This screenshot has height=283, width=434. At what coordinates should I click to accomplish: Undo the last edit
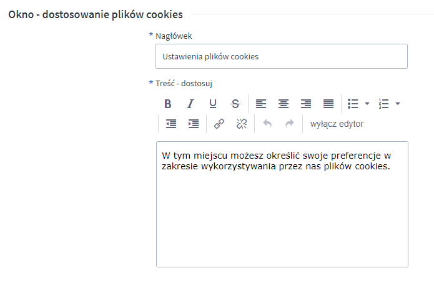click(267, 124)
